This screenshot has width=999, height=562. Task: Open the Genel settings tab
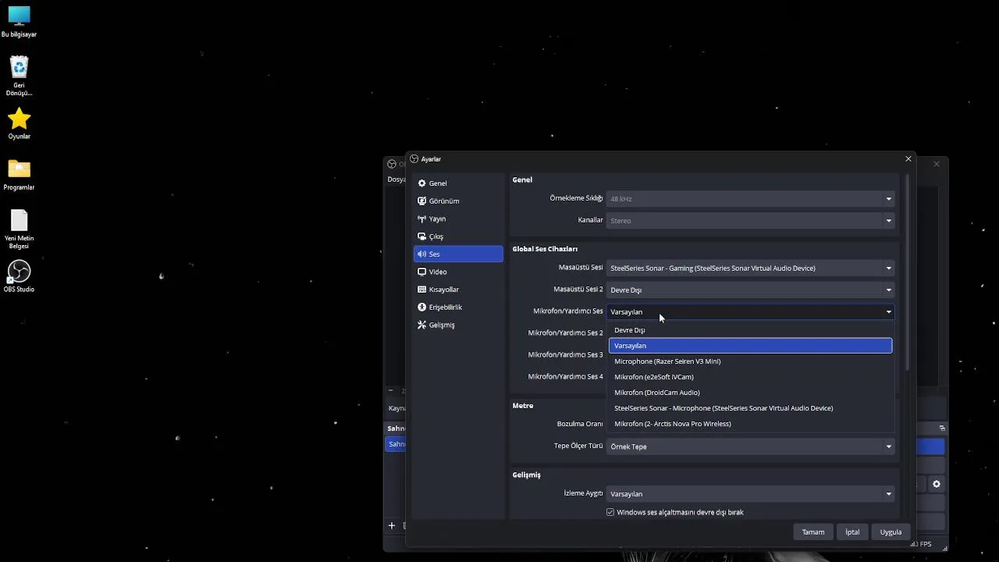458,183
